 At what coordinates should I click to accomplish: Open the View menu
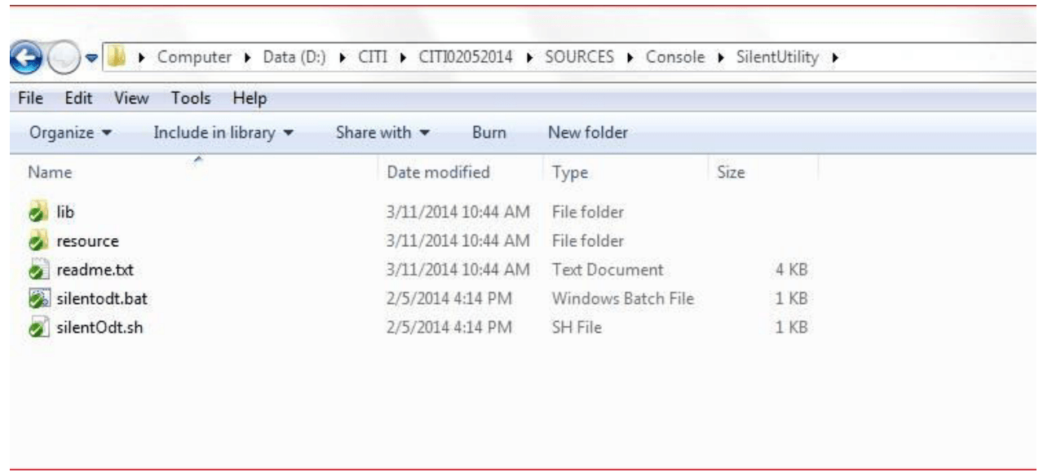(x=131, y=99)
